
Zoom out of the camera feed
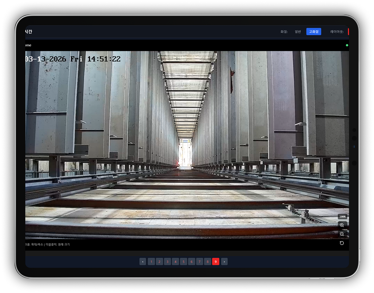pos(342,234)
